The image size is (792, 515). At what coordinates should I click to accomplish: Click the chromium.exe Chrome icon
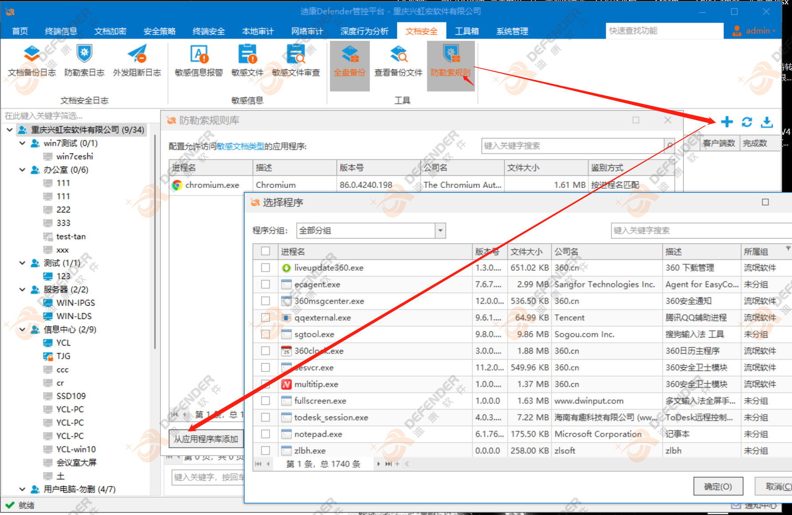pyautogui.click(x=177, y=185)
